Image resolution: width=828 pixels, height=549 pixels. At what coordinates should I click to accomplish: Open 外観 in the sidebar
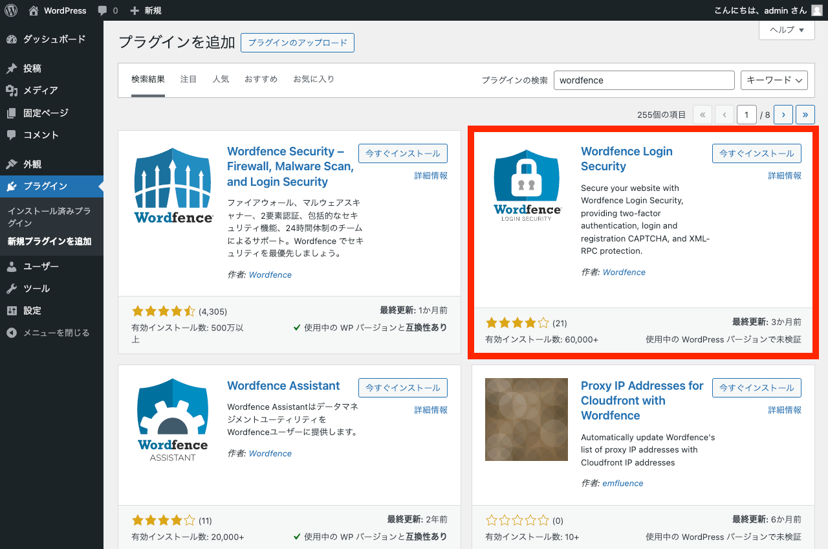[52, 164]
